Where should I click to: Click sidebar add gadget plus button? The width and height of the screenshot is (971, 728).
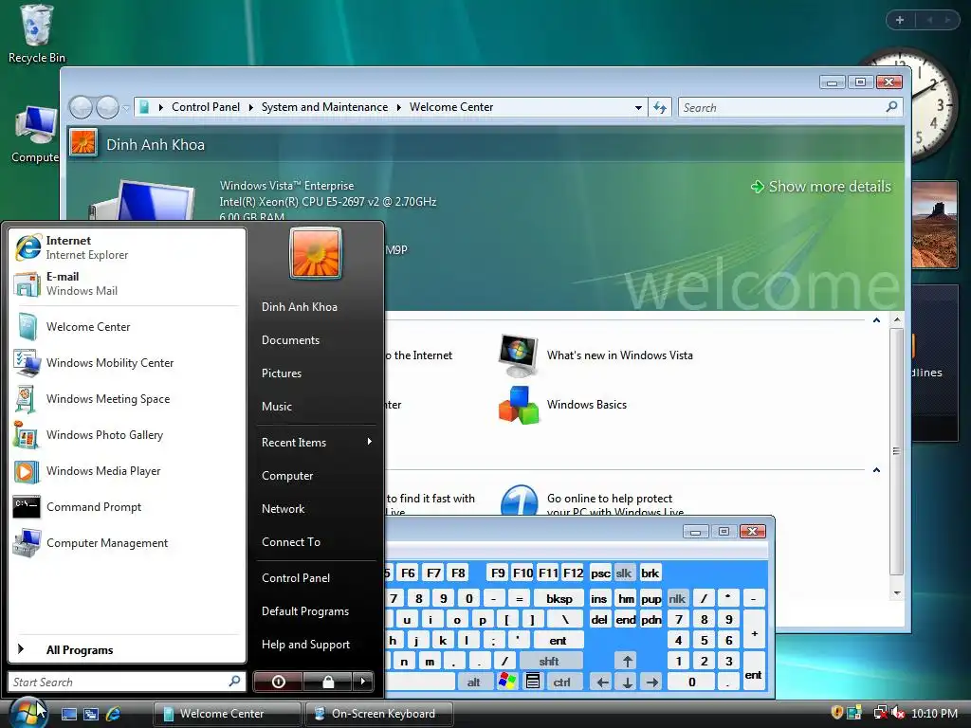(x=900, y=20)
